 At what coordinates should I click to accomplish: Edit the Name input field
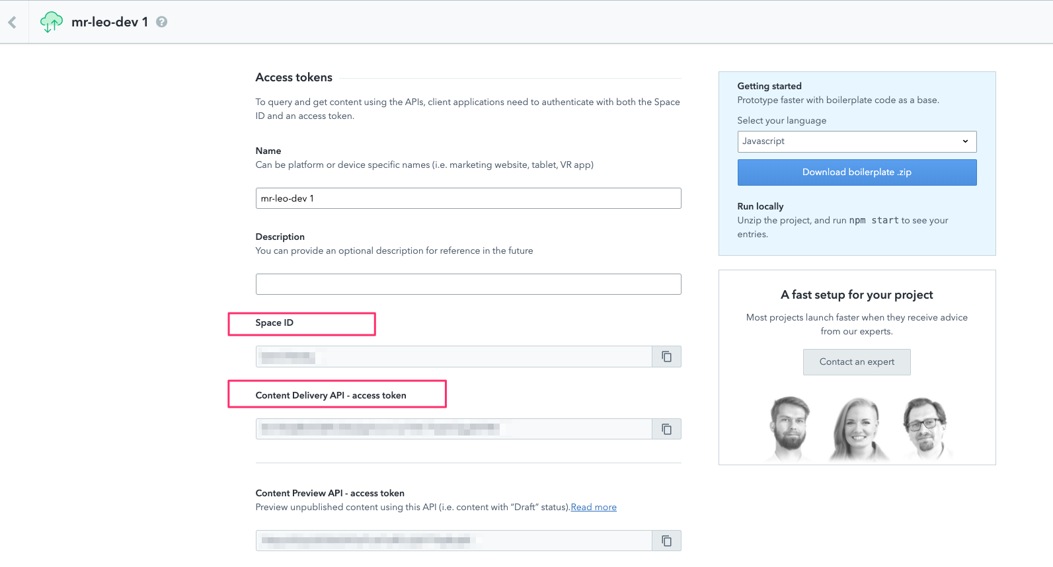(468, 198)
